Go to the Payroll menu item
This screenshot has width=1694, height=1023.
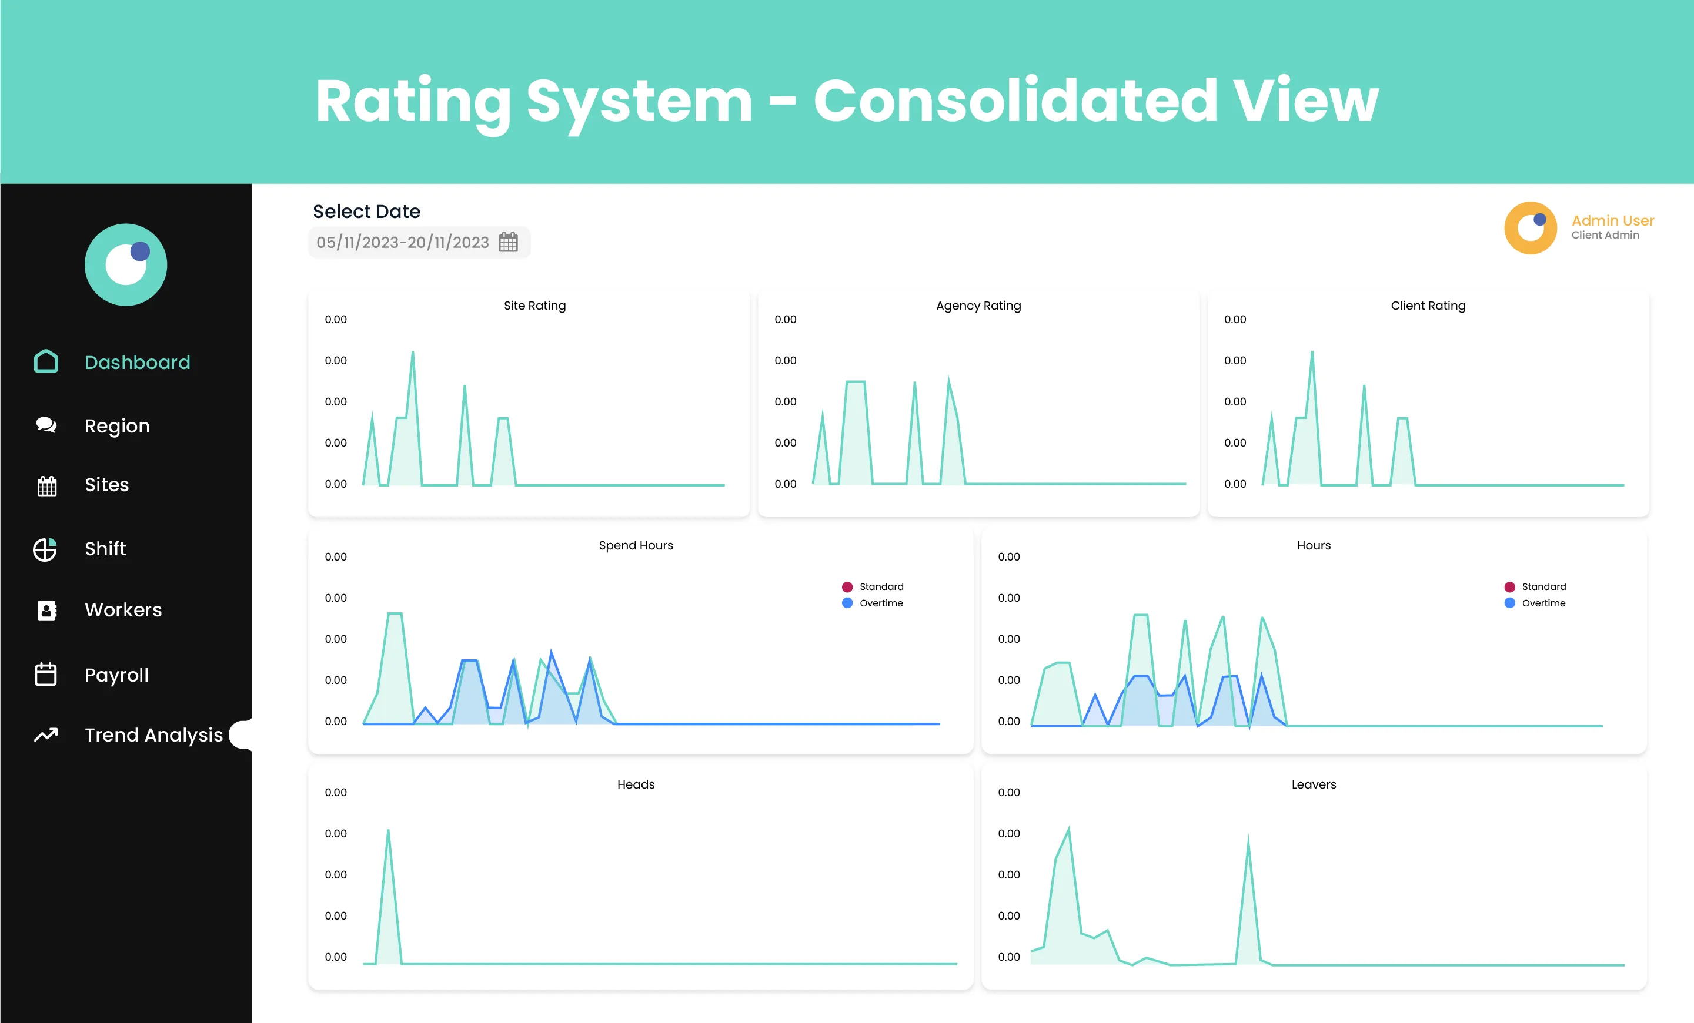pyautogui.click(x=116, y=675)
